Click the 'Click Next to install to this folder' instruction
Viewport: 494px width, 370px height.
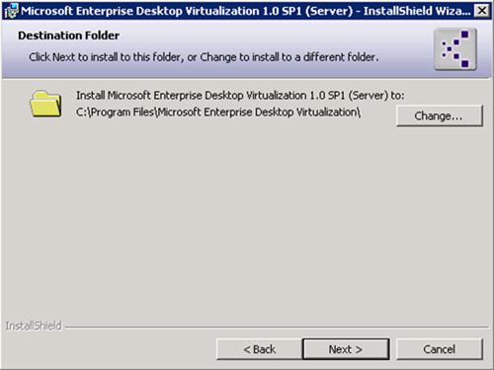click(x=204, y=57)
